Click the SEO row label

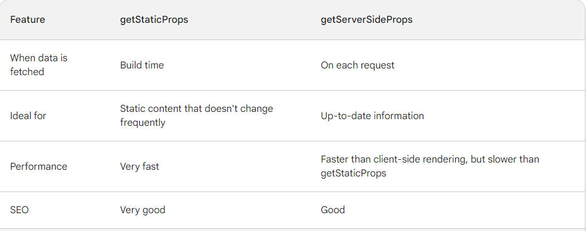[19, 210]
